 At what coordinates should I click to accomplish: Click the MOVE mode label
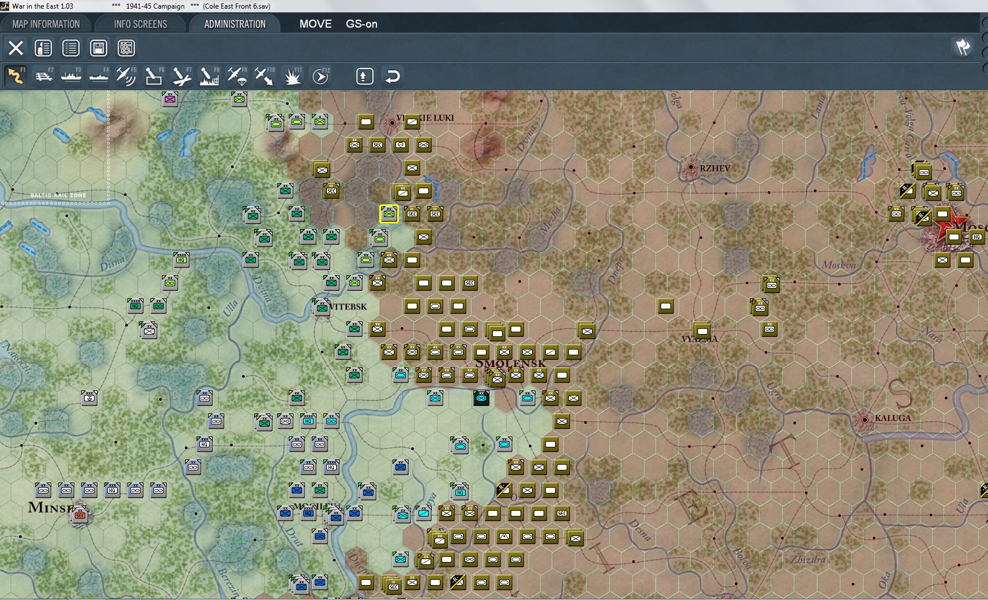315,24
